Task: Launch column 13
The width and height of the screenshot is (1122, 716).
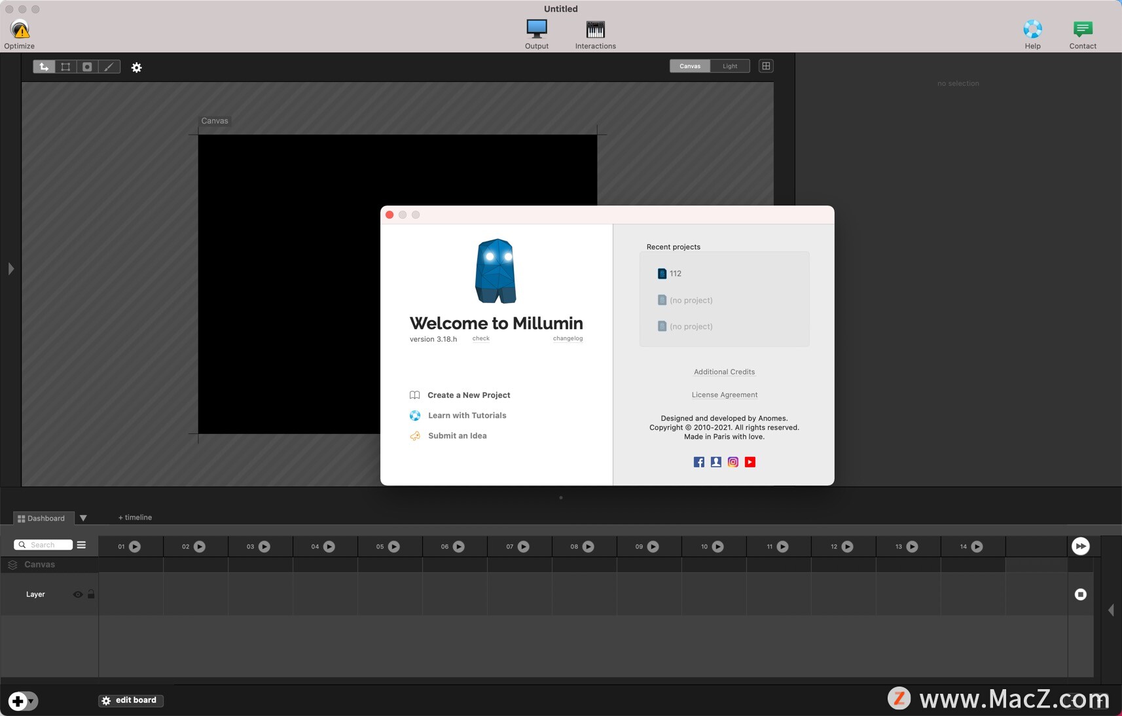Action: coord(913,546)
